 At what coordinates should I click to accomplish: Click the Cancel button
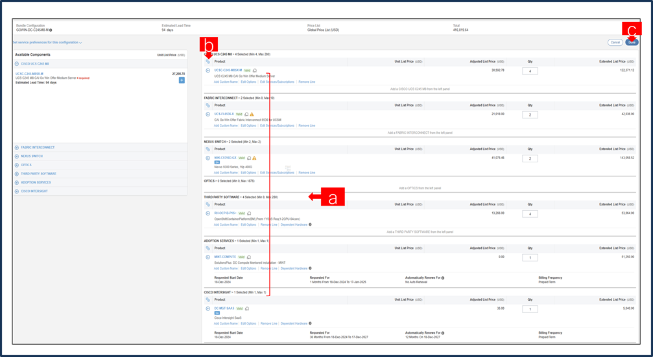615,42
